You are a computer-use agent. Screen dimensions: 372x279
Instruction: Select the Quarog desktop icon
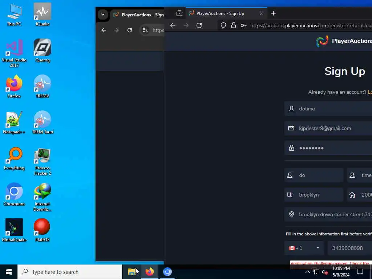coord(42,50)
